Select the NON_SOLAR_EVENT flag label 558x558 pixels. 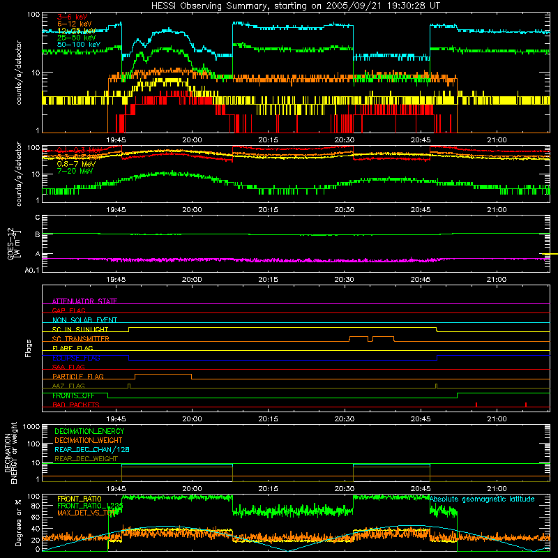coord(84,320)
